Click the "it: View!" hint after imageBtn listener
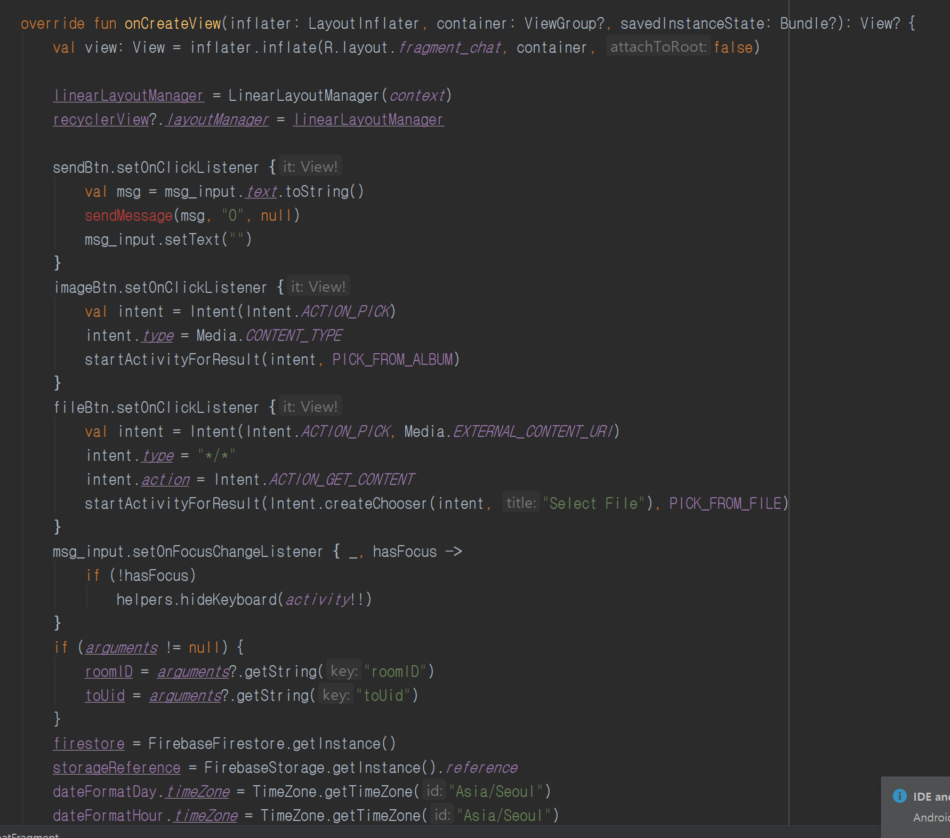The height and width of the screenshot is (838, 950). (x=318, y=287)
